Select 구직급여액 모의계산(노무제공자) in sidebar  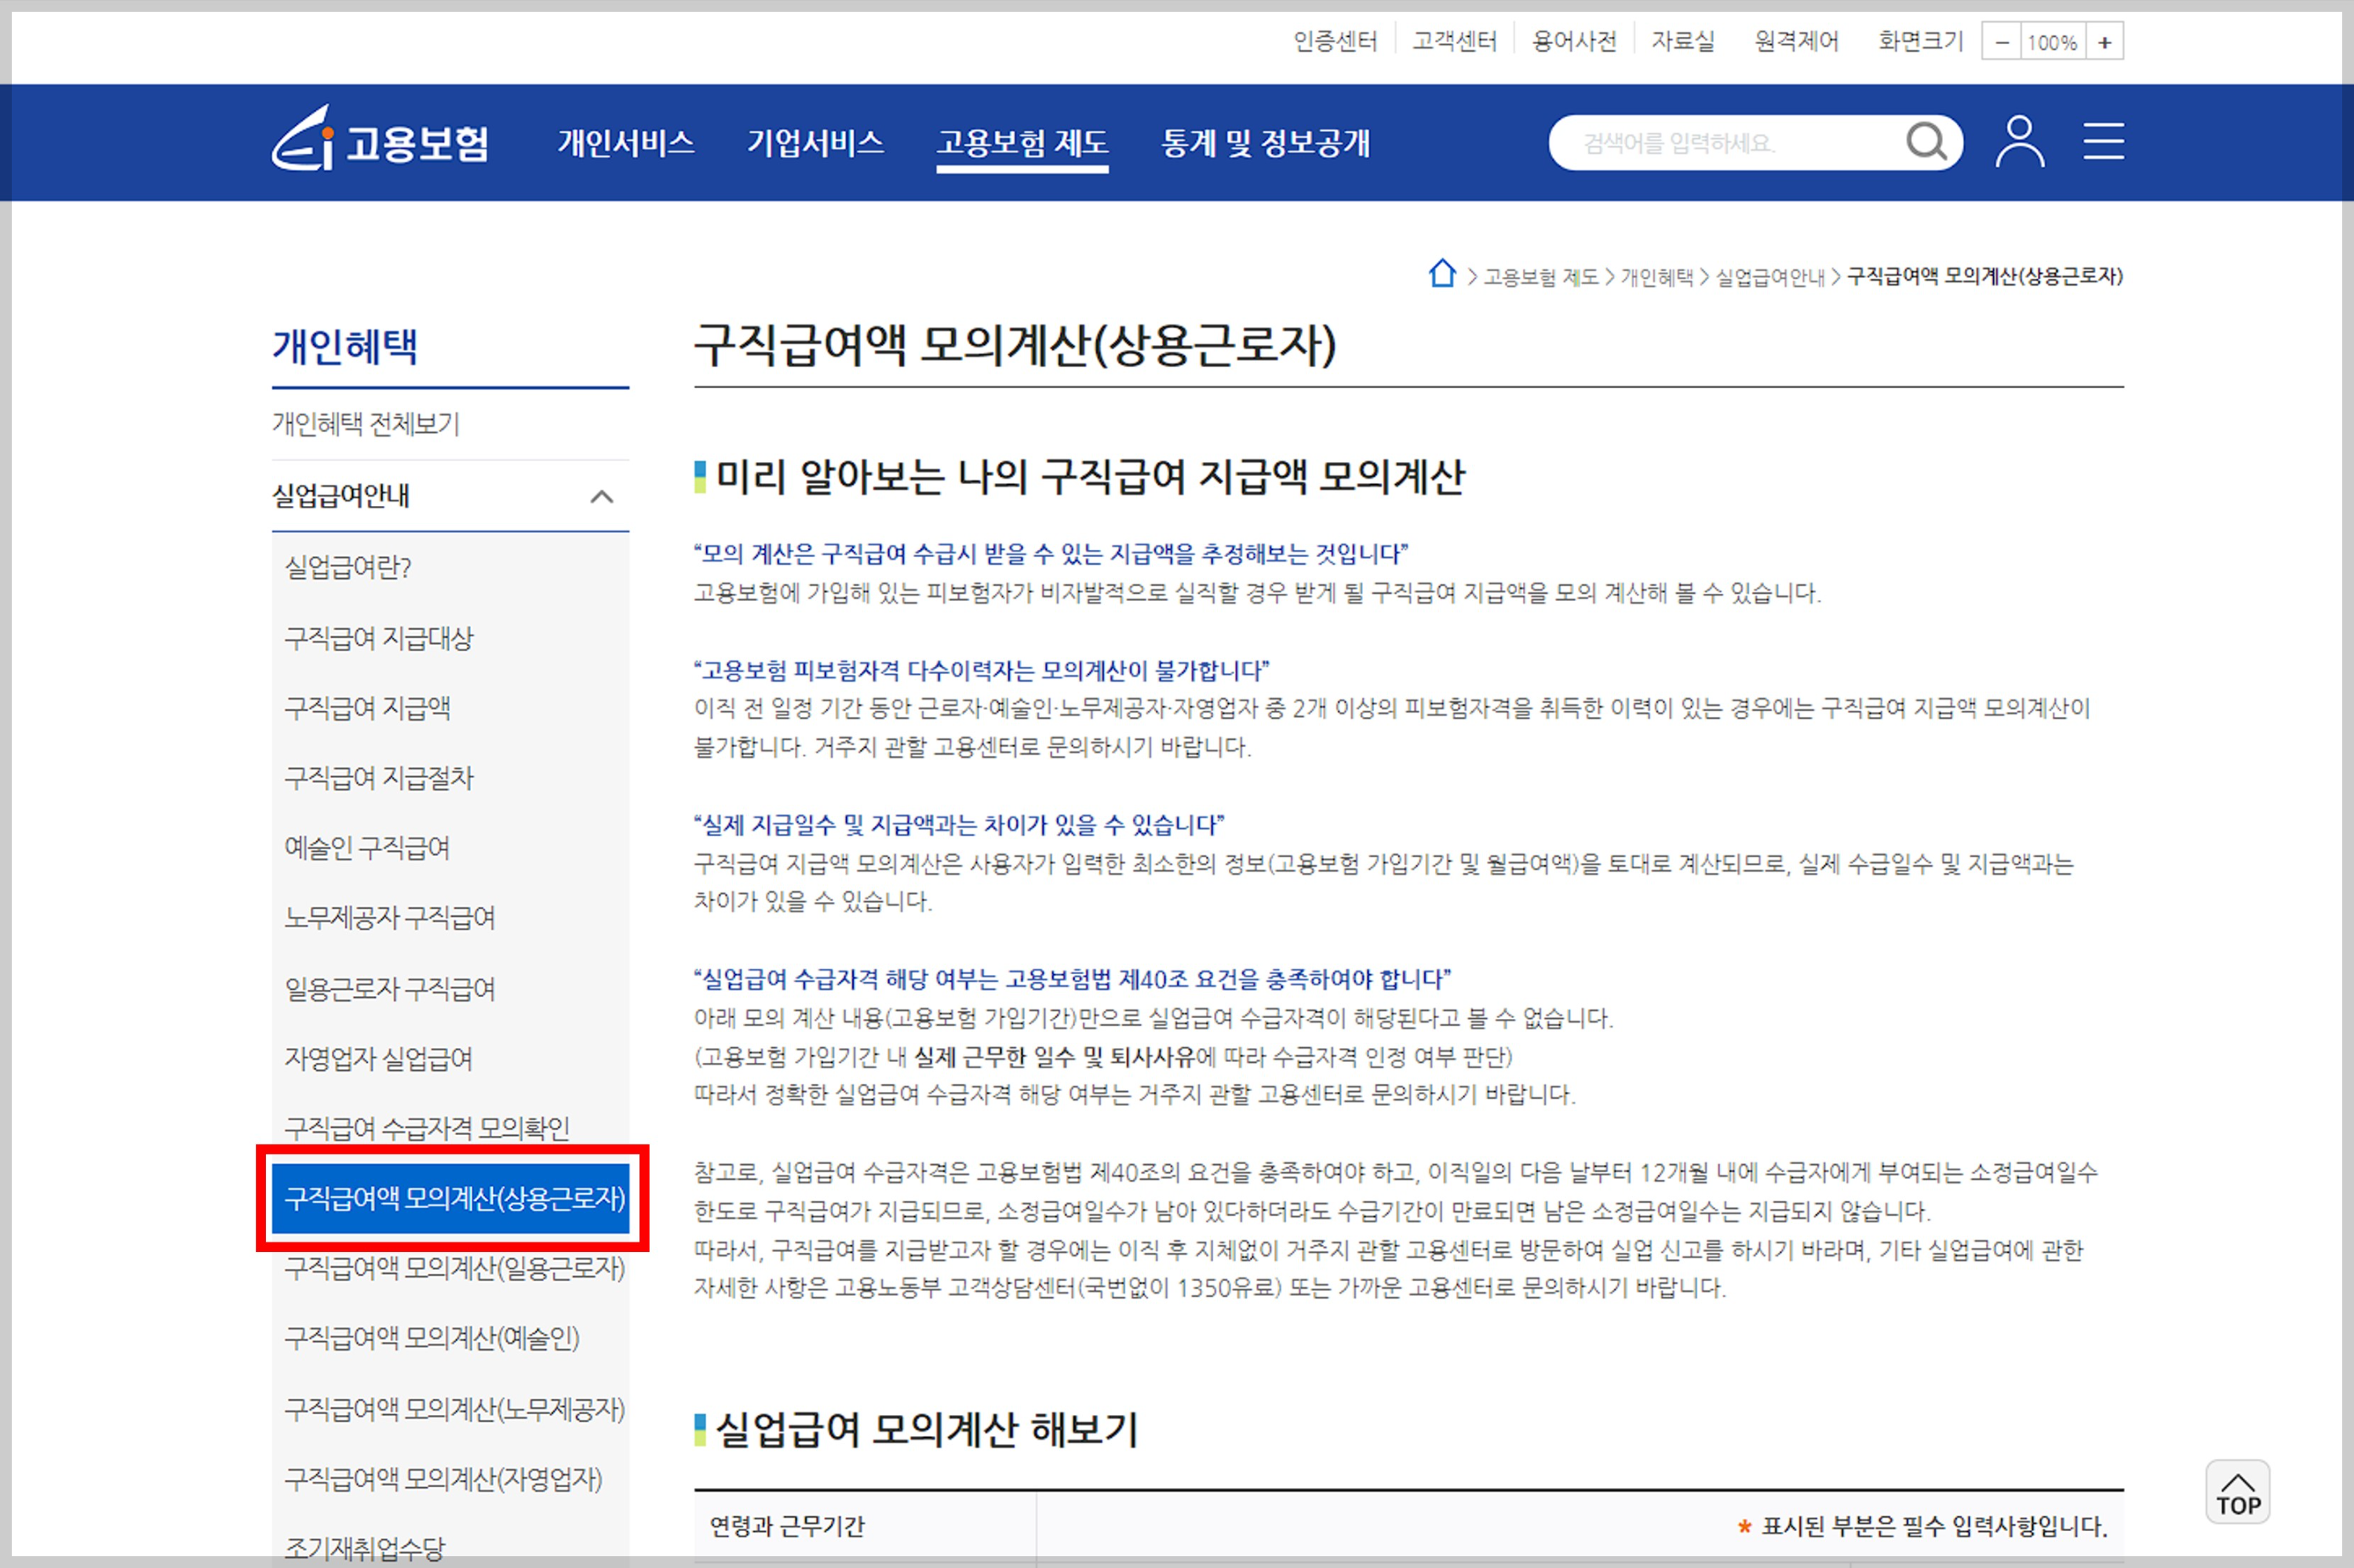(455, 1409)
